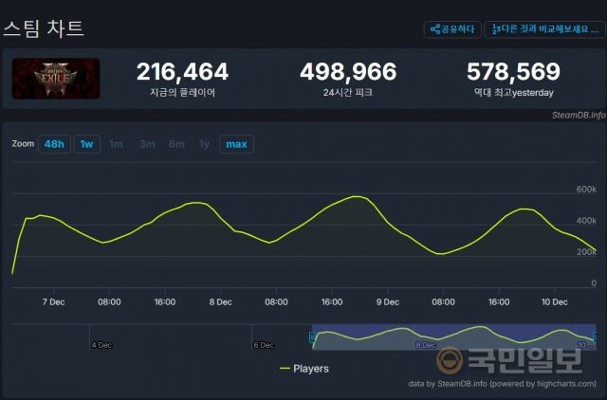Click the 7 Dec x-axis label
Viewport: 607px width, 400px height.
(x=53, y=302)
